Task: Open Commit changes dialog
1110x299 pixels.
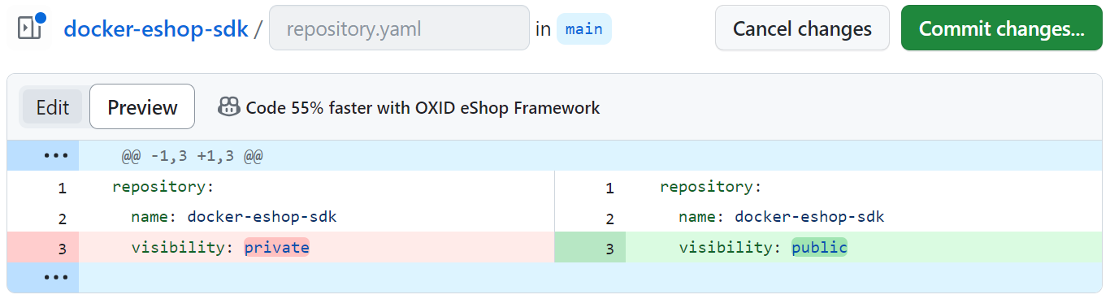Action: click(x=1001, y=28)
